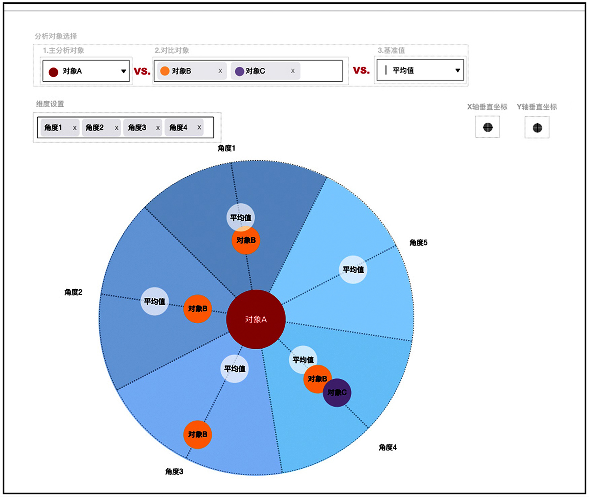Click the dark red 对象A color swatch
This screenshot has width=589, height=497.
click(x=53, y=72)
